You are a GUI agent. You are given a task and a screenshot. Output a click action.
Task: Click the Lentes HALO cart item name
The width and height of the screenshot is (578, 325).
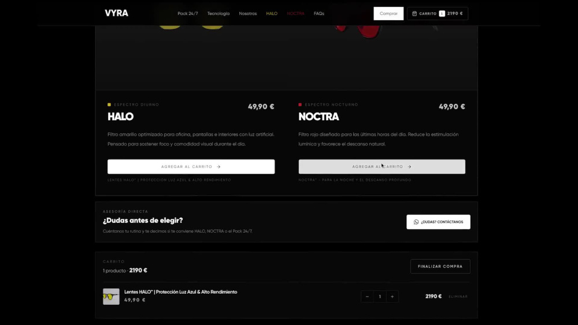(x=180, y=292)
